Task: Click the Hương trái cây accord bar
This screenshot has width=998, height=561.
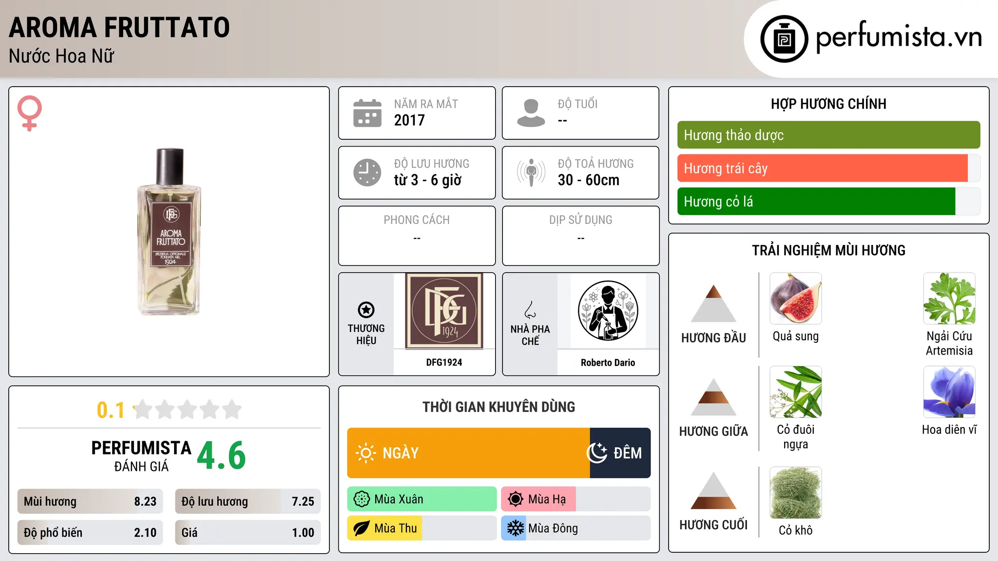Action: 829,168
